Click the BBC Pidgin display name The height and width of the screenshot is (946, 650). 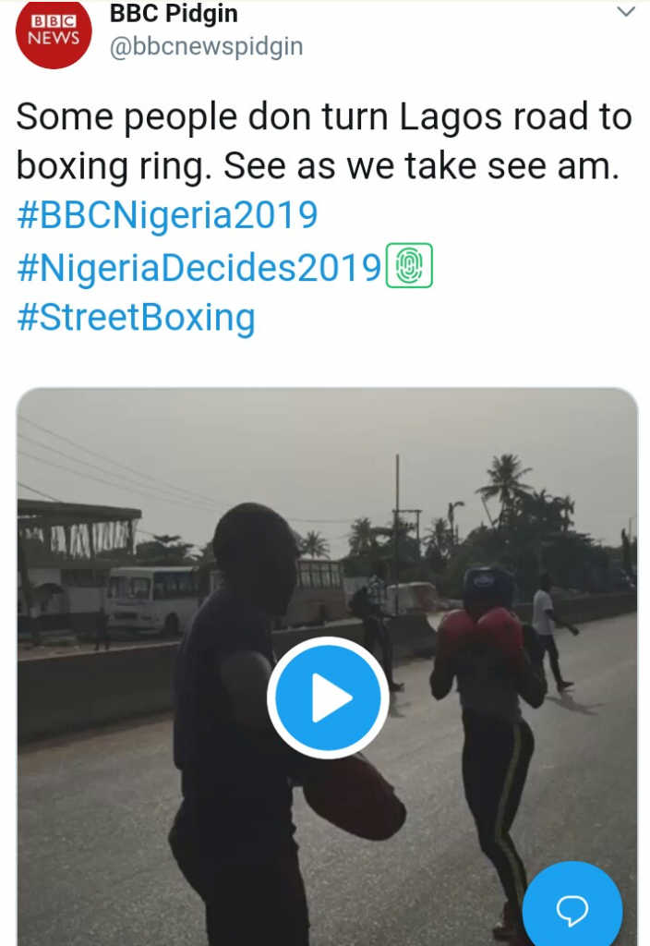coord(174,14)
